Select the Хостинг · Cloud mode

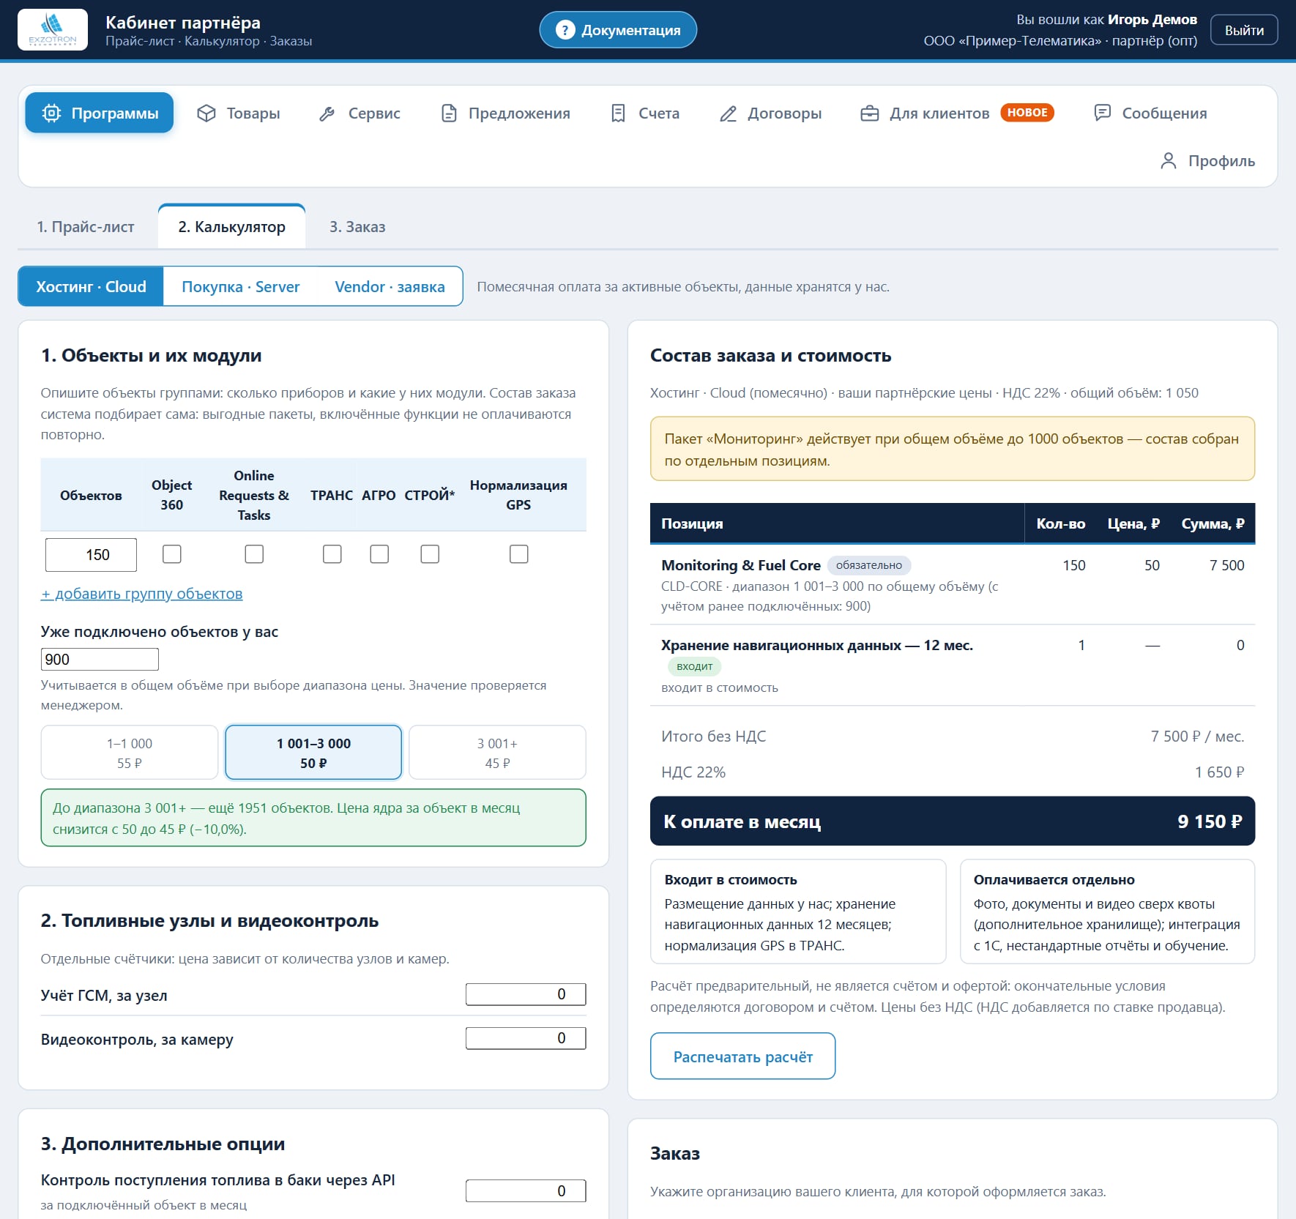tap(92, 286)
